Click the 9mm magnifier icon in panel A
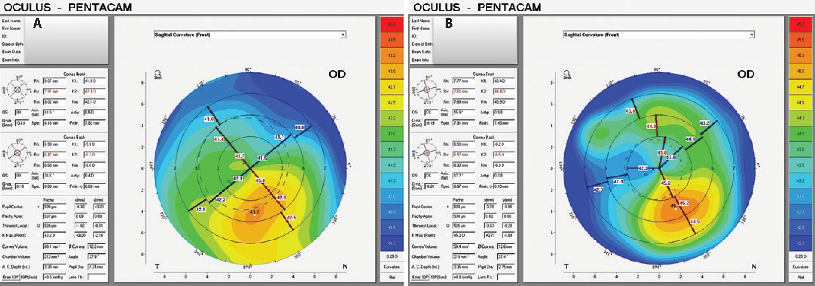The image size is (815, 286). click(x=157, y=74)
